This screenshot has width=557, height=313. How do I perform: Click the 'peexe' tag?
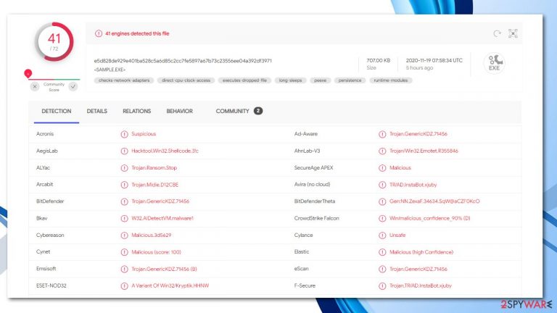pyautogui.click(x=321, y=80)
